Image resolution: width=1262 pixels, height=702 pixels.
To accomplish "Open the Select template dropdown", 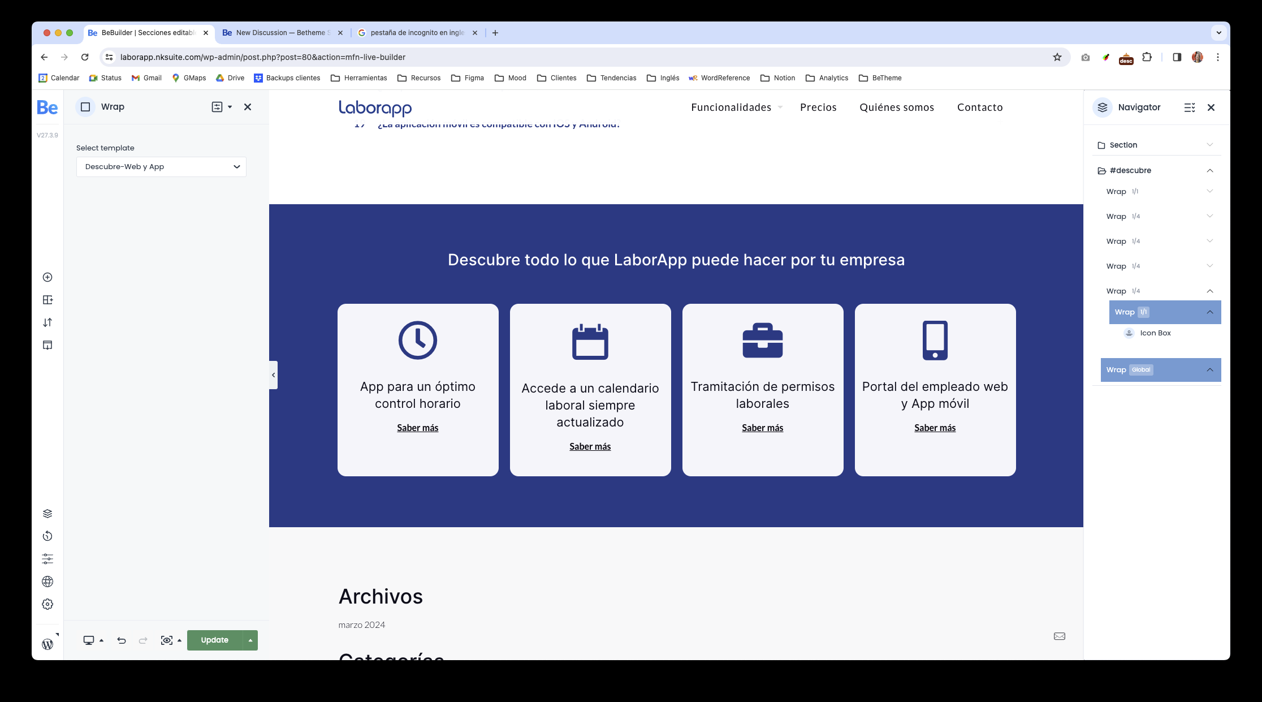I will coord(161,167).
